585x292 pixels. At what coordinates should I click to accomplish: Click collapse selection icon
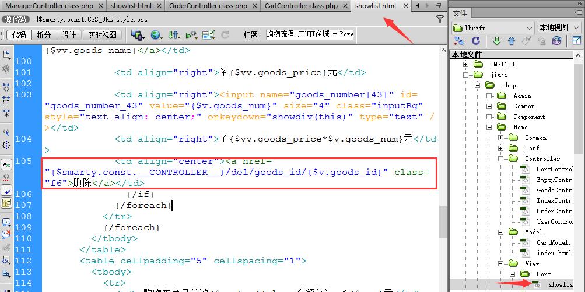(6, 100)
